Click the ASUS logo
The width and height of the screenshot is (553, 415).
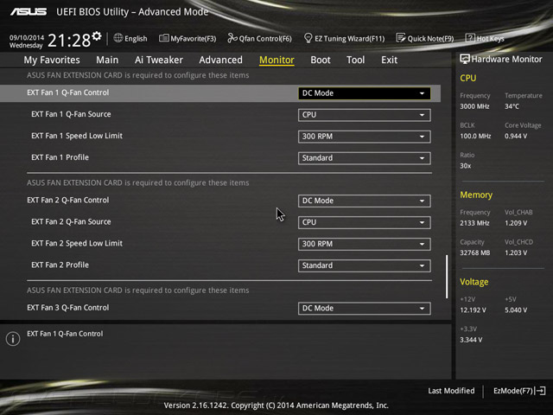[29, 12]
